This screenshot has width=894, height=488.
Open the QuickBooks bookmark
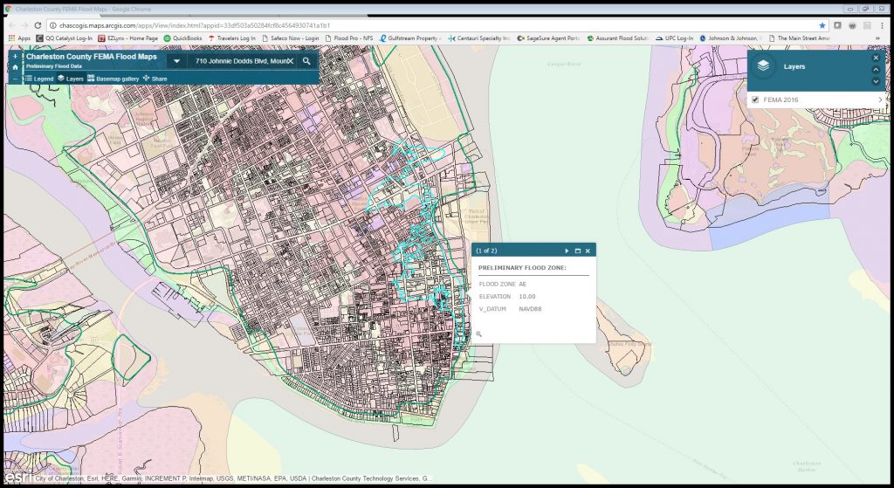(183, 38)
